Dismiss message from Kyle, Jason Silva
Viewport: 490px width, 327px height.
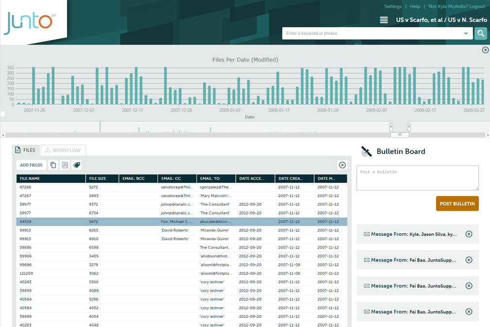(x=469, y=234)
